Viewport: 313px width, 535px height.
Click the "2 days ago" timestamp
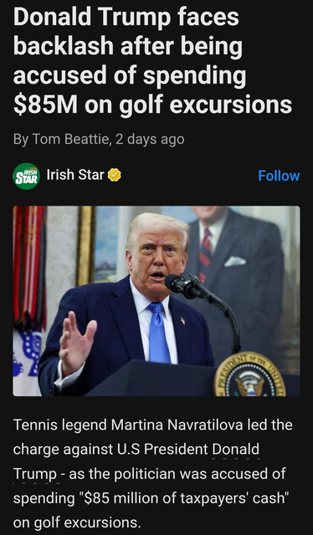150,140
